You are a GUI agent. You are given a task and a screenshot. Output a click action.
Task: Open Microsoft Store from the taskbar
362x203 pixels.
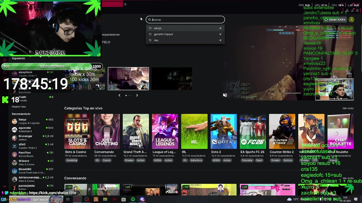pos(124,199)
